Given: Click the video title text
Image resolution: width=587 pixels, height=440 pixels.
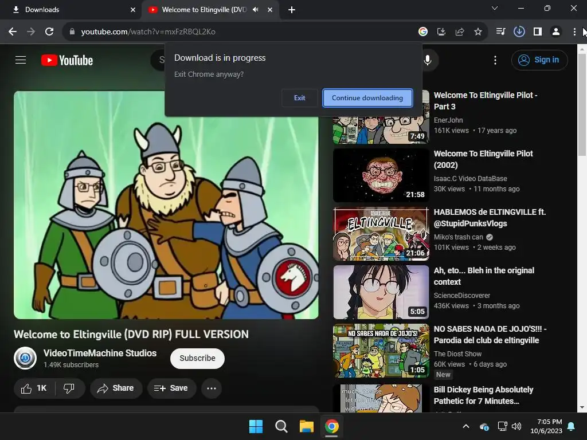Looking at the screenshot, I should click(131, 334).
